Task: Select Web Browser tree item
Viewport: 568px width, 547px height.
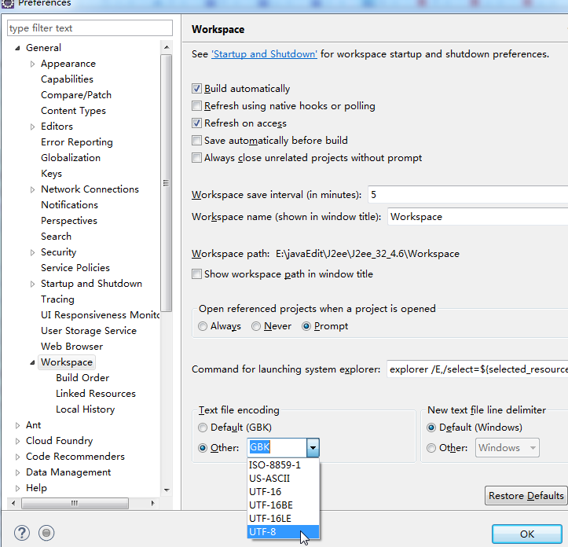Action: pyautogui.click(x=71, y=347)
